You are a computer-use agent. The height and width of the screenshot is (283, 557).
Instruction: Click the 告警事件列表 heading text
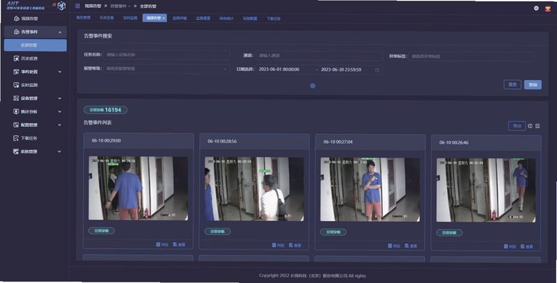pos(97,122)
